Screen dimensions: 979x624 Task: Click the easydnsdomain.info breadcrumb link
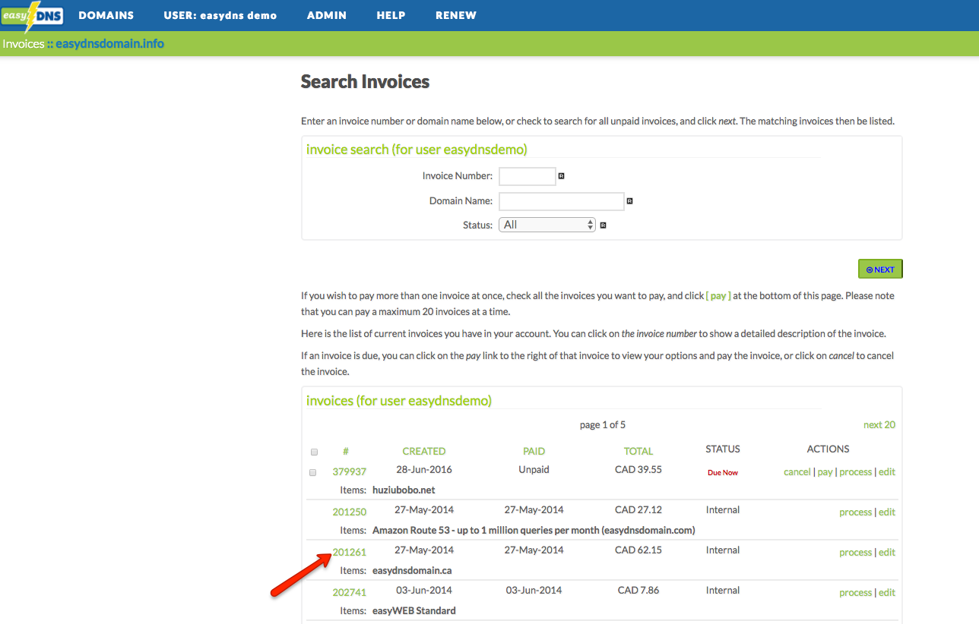click(x=109, y=43)
